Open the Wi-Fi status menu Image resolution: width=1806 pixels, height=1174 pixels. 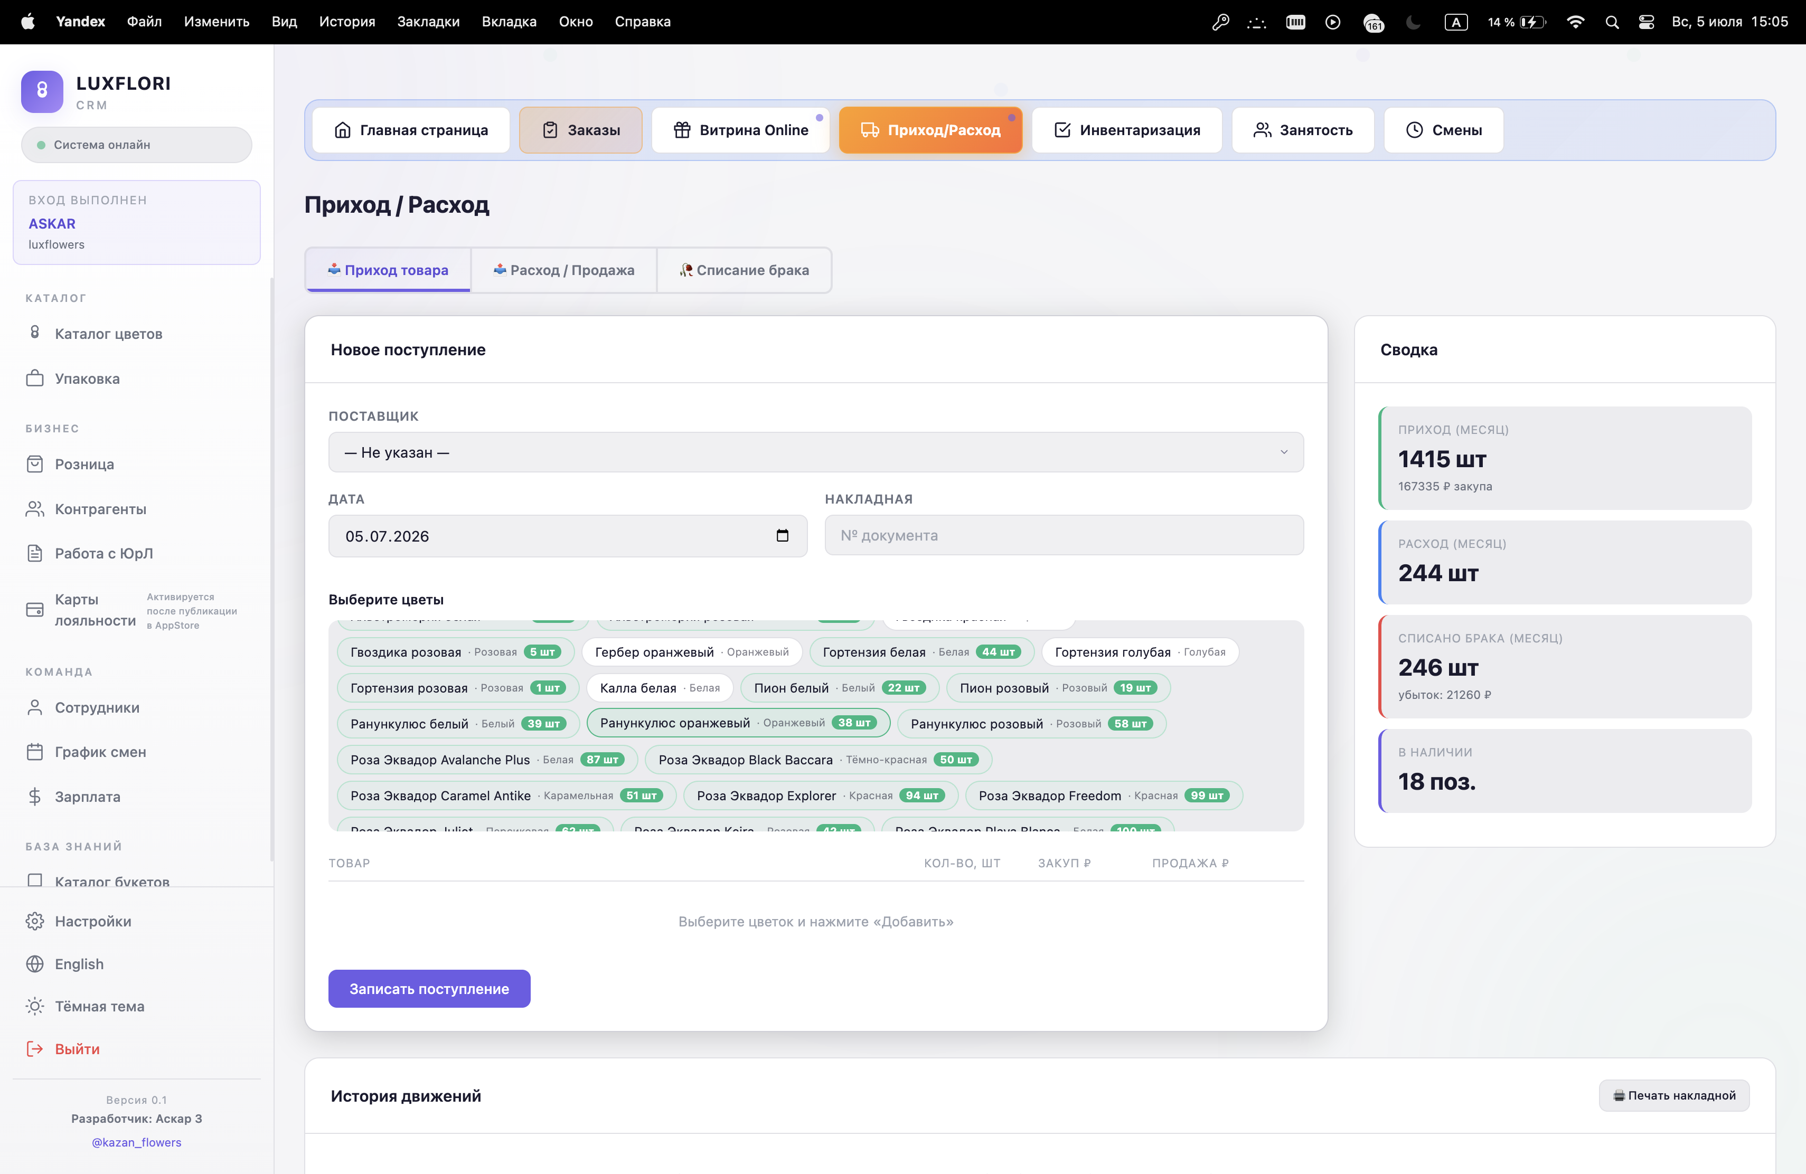(x=1575, y=22)
